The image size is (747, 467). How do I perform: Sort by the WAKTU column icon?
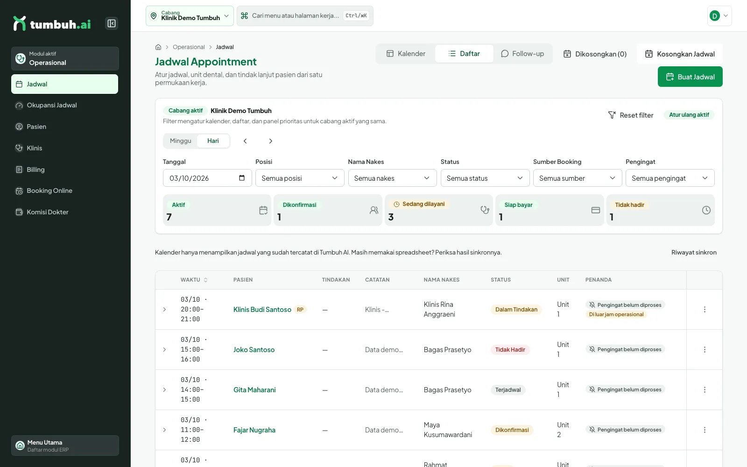(x=205, y=280)
